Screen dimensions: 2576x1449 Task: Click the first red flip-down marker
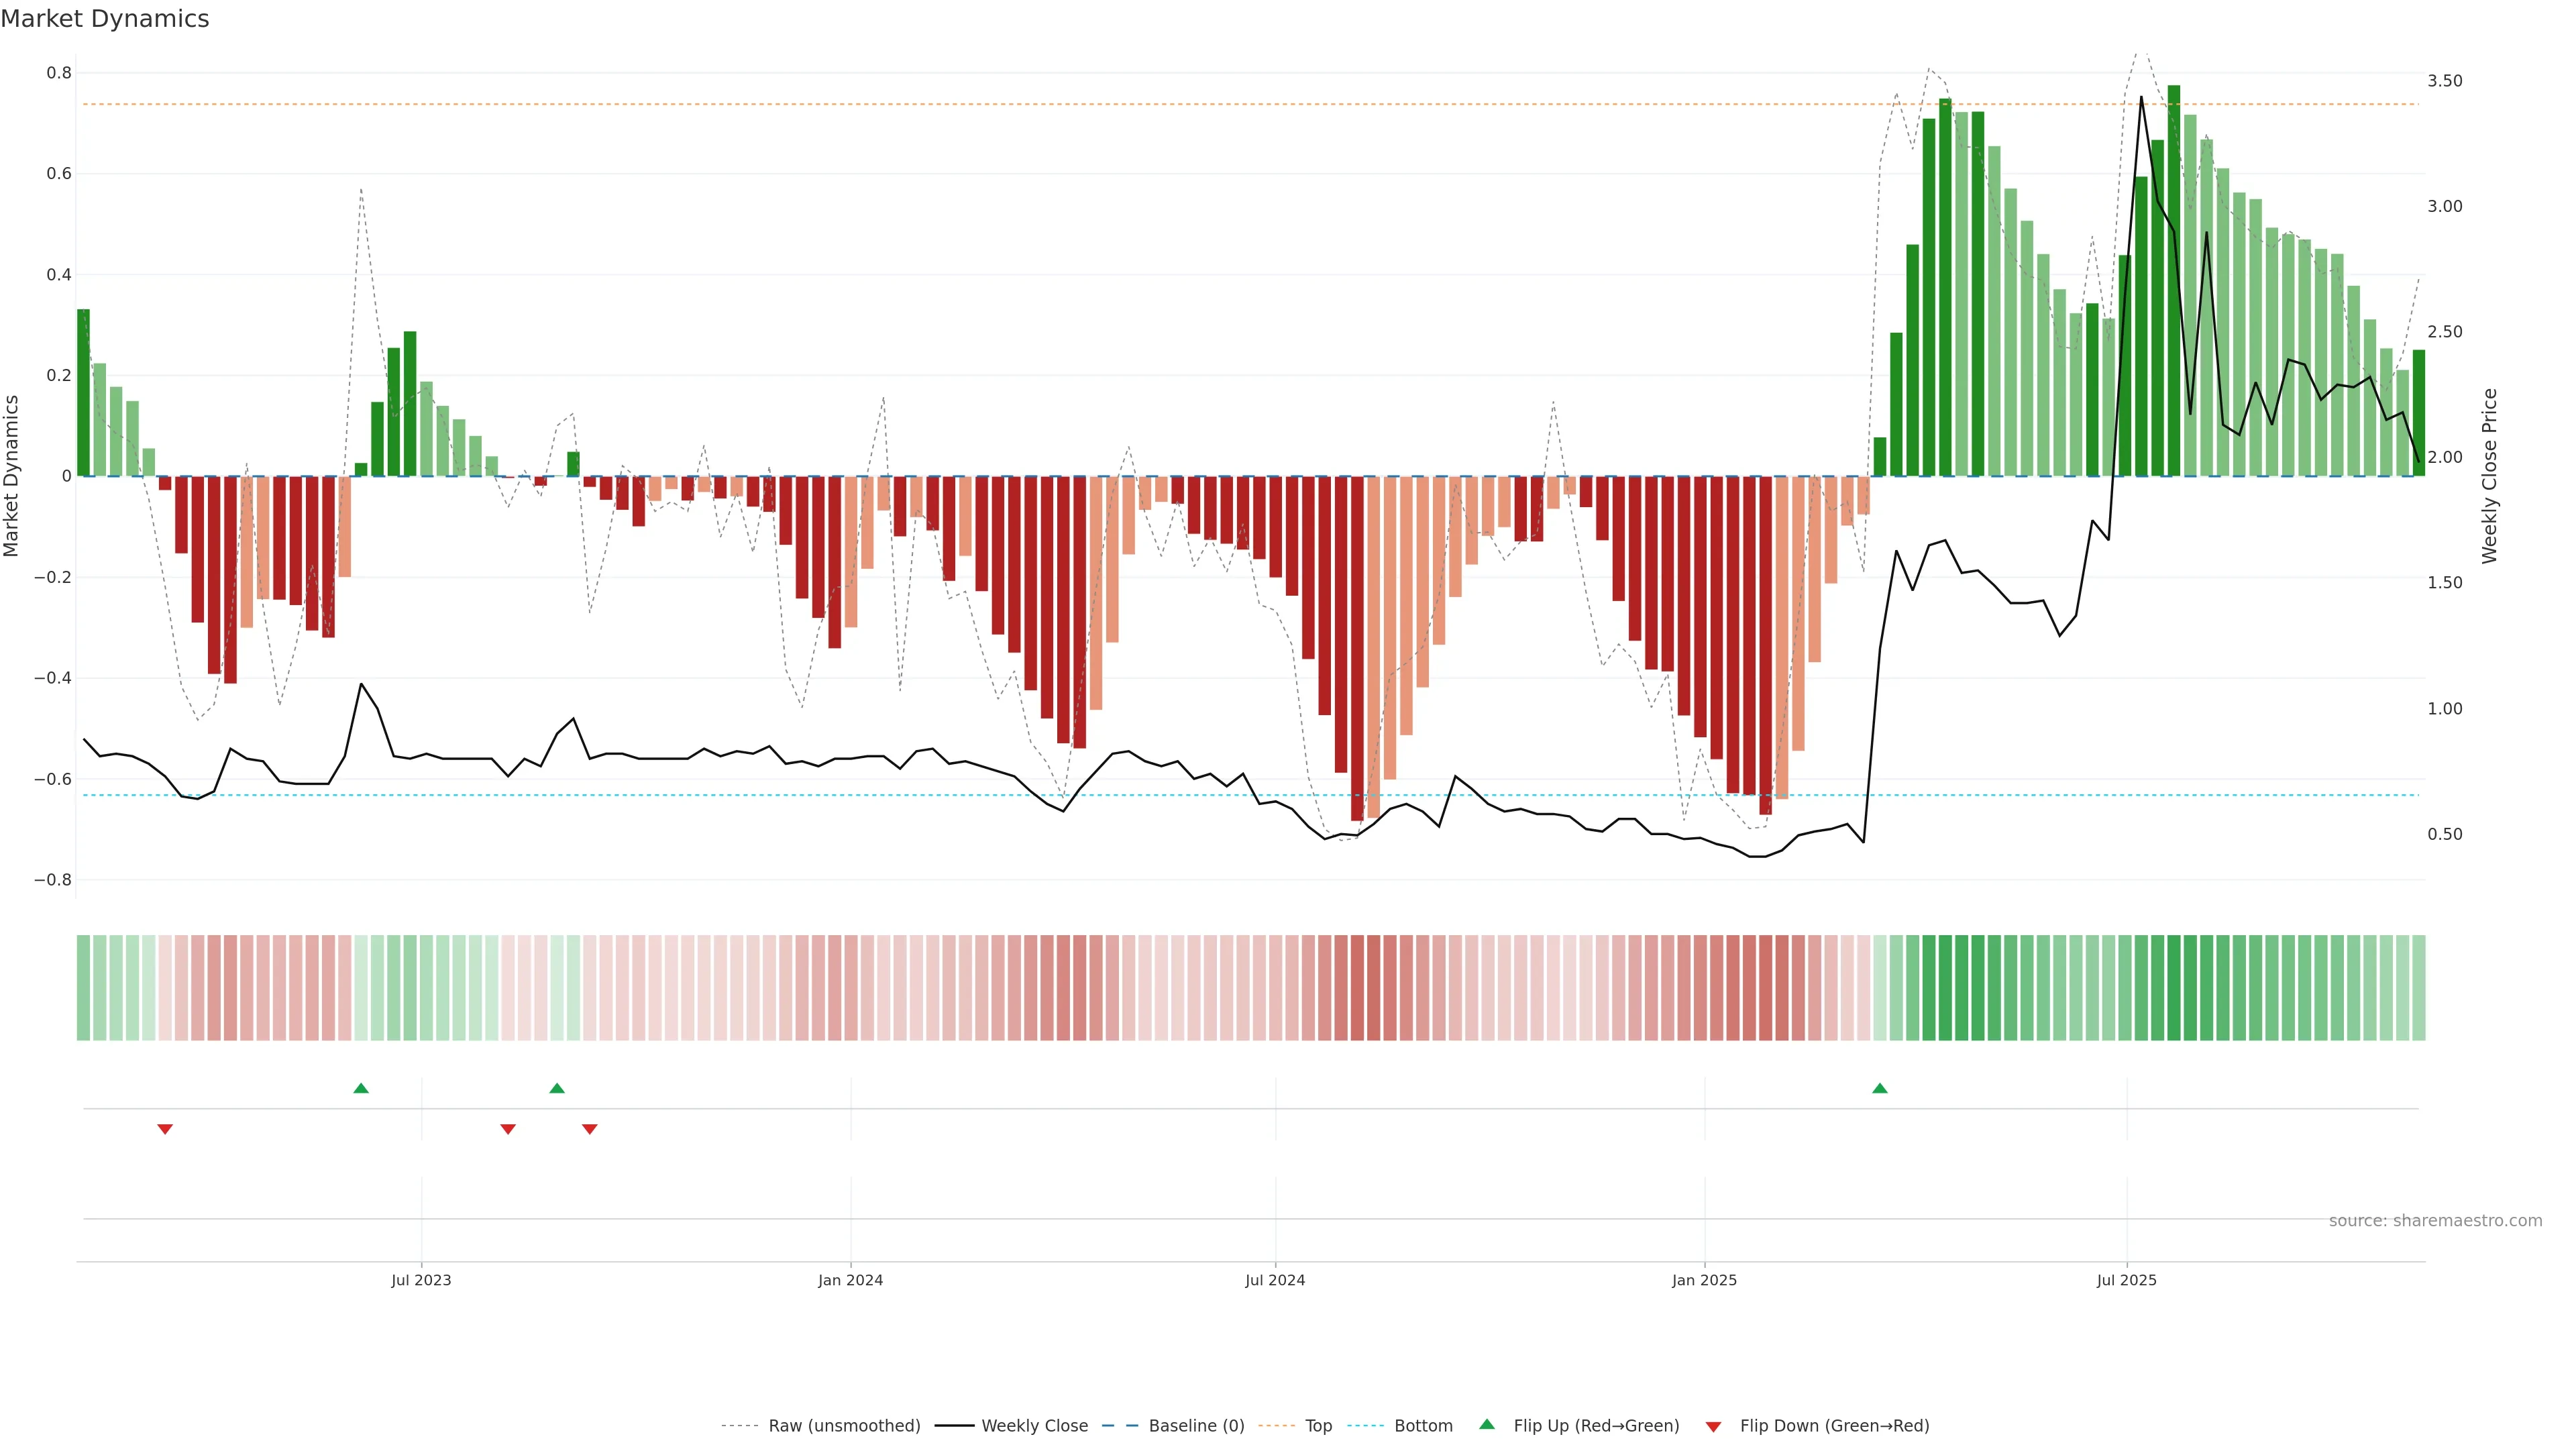tap(165, 1129)
